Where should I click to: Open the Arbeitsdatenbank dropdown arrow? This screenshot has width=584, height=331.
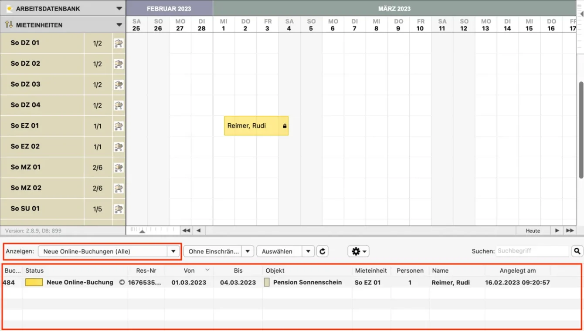[x=119, y=8]
